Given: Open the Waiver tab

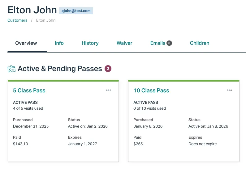Looking at the screenshot, I should [124, 43].
